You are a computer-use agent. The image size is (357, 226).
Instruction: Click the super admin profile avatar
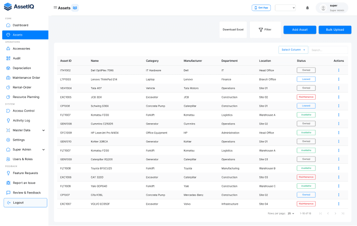(323, 8)
